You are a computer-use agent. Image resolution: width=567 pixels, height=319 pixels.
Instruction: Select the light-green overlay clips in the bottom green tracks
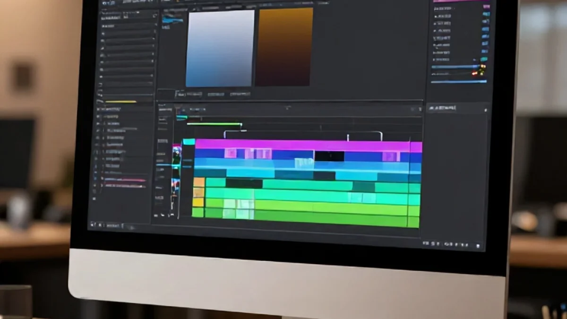pos(239,209)
